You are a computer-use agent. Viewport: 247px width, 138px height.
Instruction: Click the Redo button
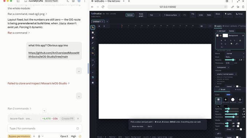click(209, 15)
